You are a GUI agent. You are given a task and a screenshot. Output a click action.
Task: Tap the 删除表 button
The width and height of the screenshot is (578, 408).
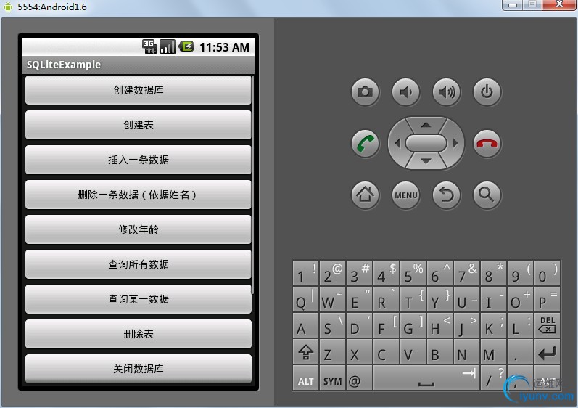pyautogui.click(x=139, y=334)
